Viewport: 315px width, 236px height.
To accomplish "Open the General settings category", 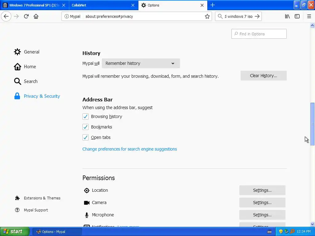I will [x=27, y=52].
